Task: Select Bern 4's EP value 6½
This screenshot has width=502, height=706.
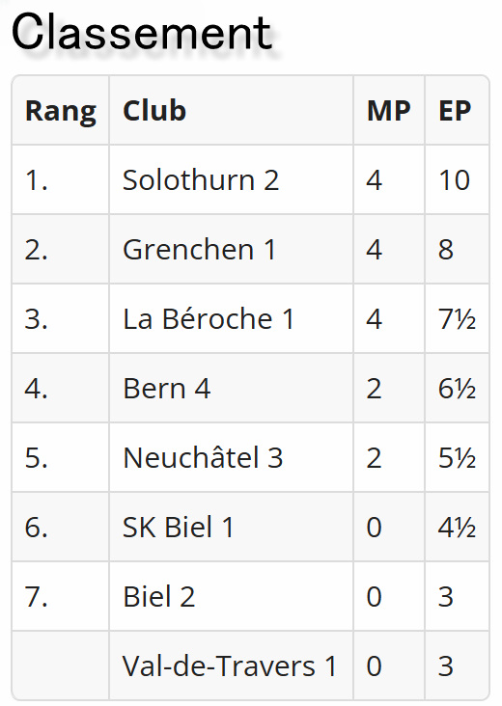Action: 457,388
